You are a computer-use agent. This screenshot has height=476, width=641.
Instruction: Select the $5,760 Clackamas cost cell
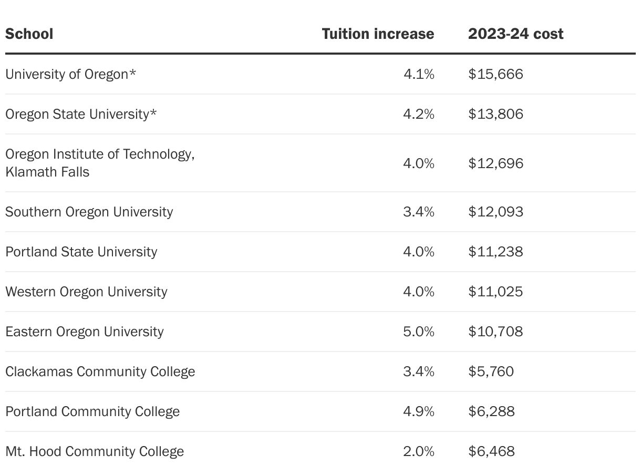coord(491,371)
